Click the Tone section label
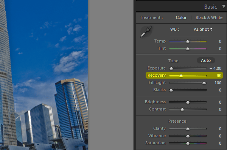 pyautogui.click(x=173, y=61)
